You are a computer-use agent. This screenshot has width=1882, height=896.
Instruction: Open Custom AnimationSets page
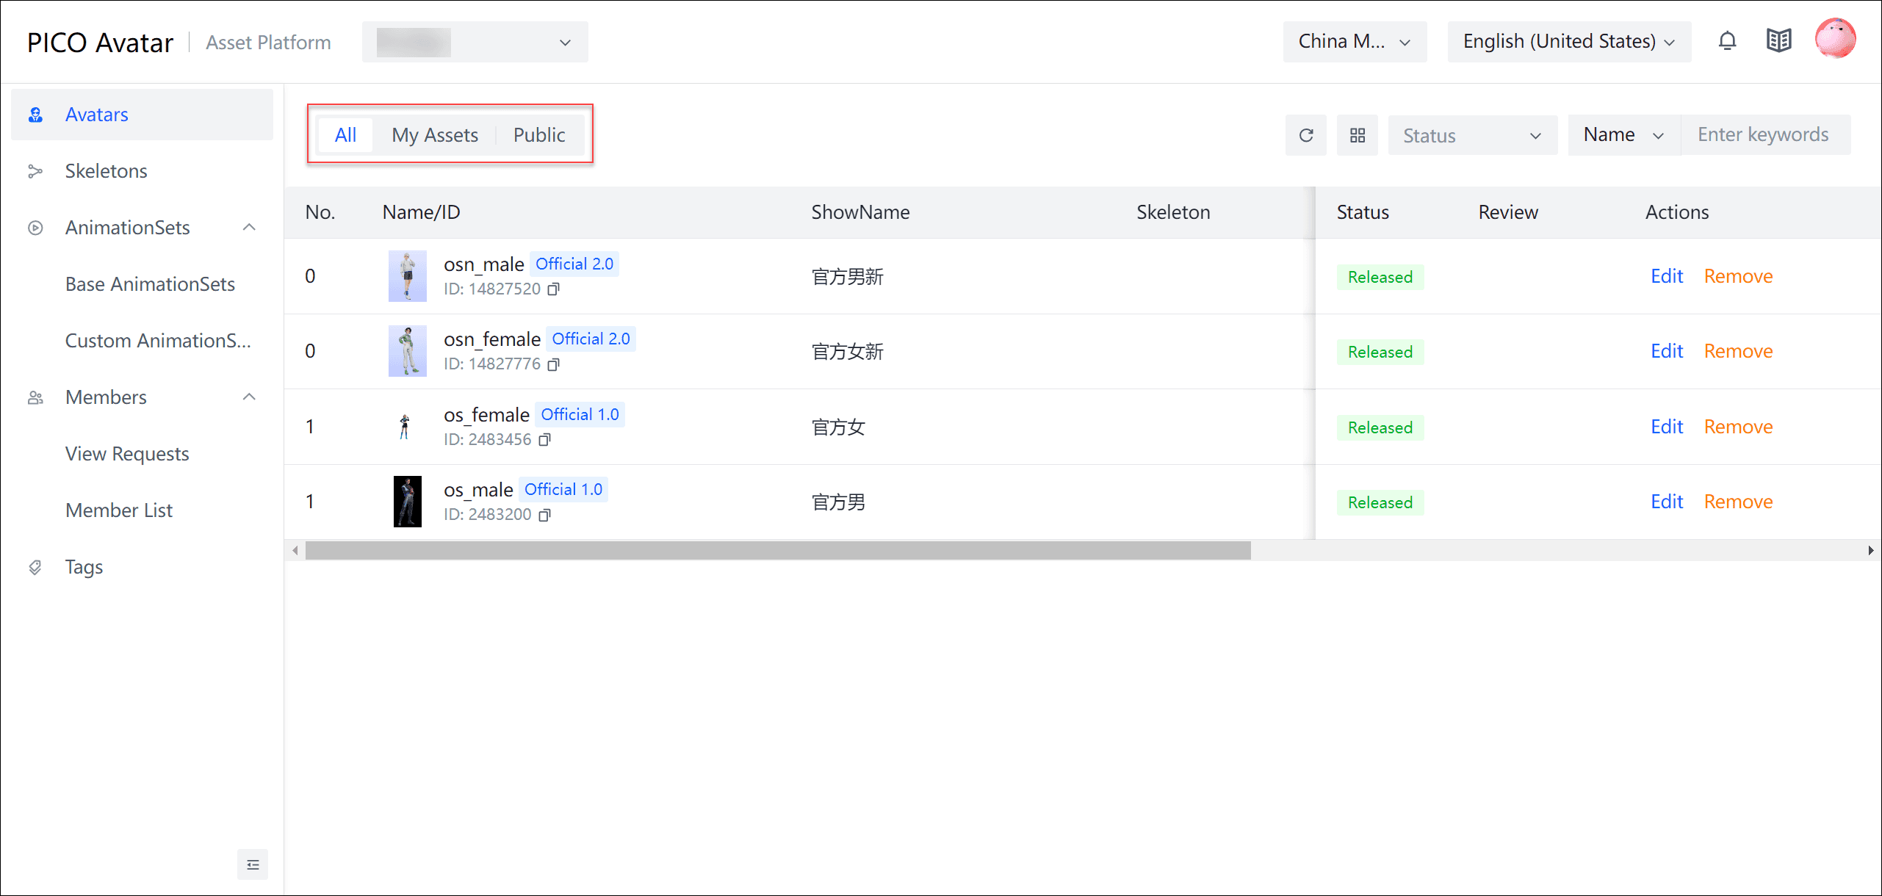[x=158, y=341]
